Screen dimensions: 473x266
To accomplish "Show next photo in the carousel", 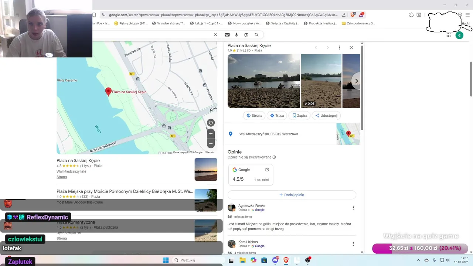I will click(x=356, y=81).
